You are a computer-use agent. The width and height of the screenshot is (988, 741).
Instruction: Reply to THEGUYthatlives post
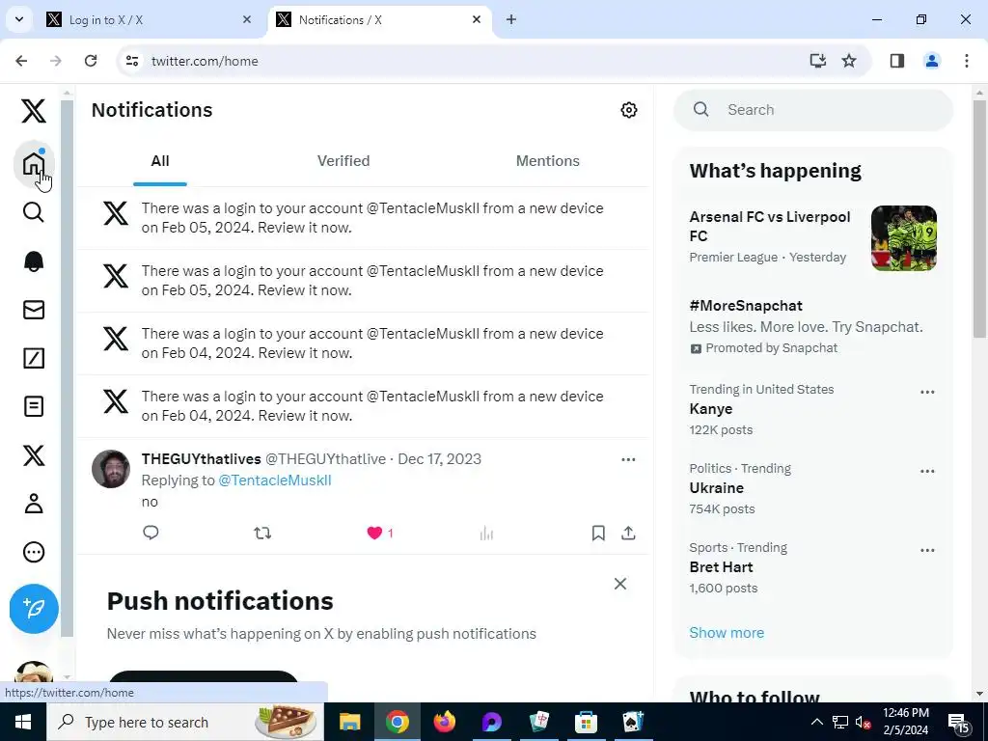[x=151, y=533]
